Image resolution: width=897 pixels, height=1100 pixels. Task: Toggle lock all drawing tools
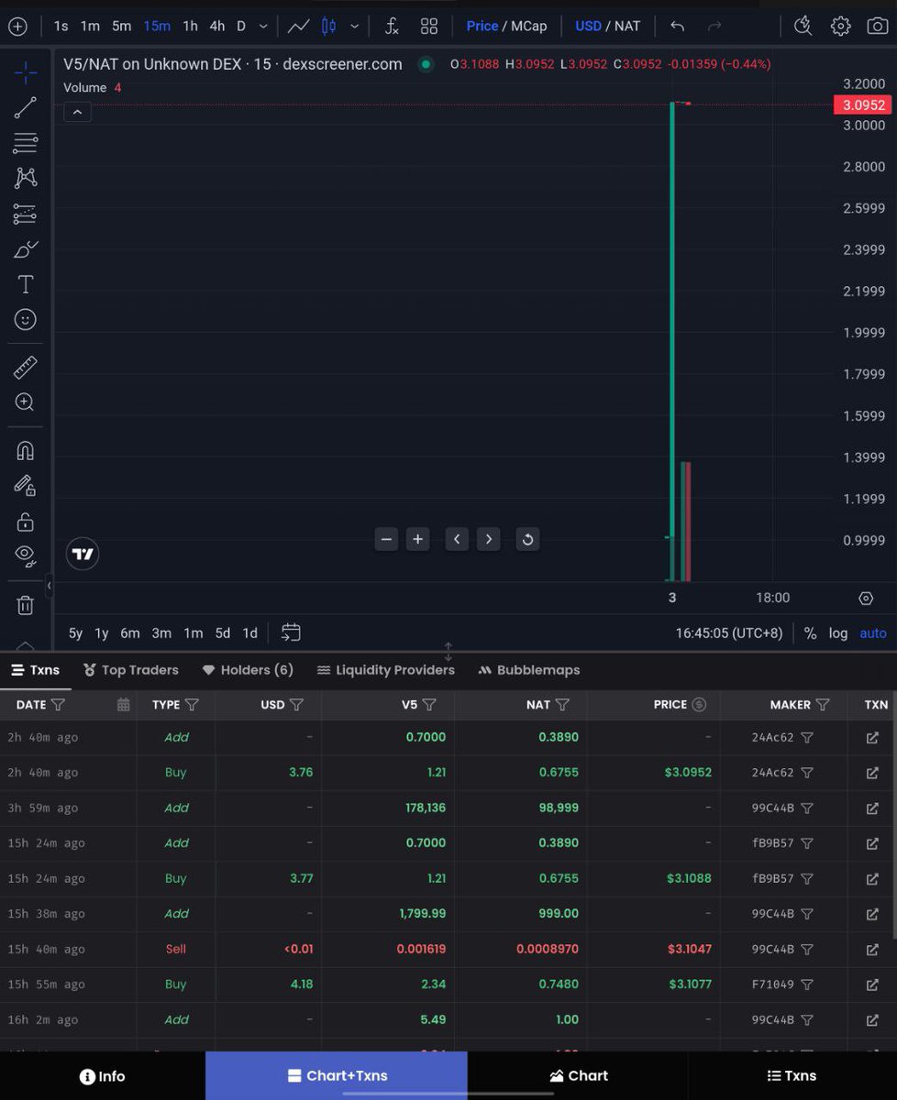[x=26, y=522]
